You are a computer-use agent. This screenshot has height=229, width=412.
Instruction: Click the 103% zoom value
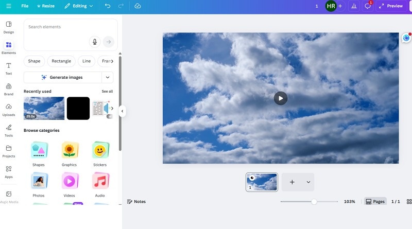(x=350, y=201)
